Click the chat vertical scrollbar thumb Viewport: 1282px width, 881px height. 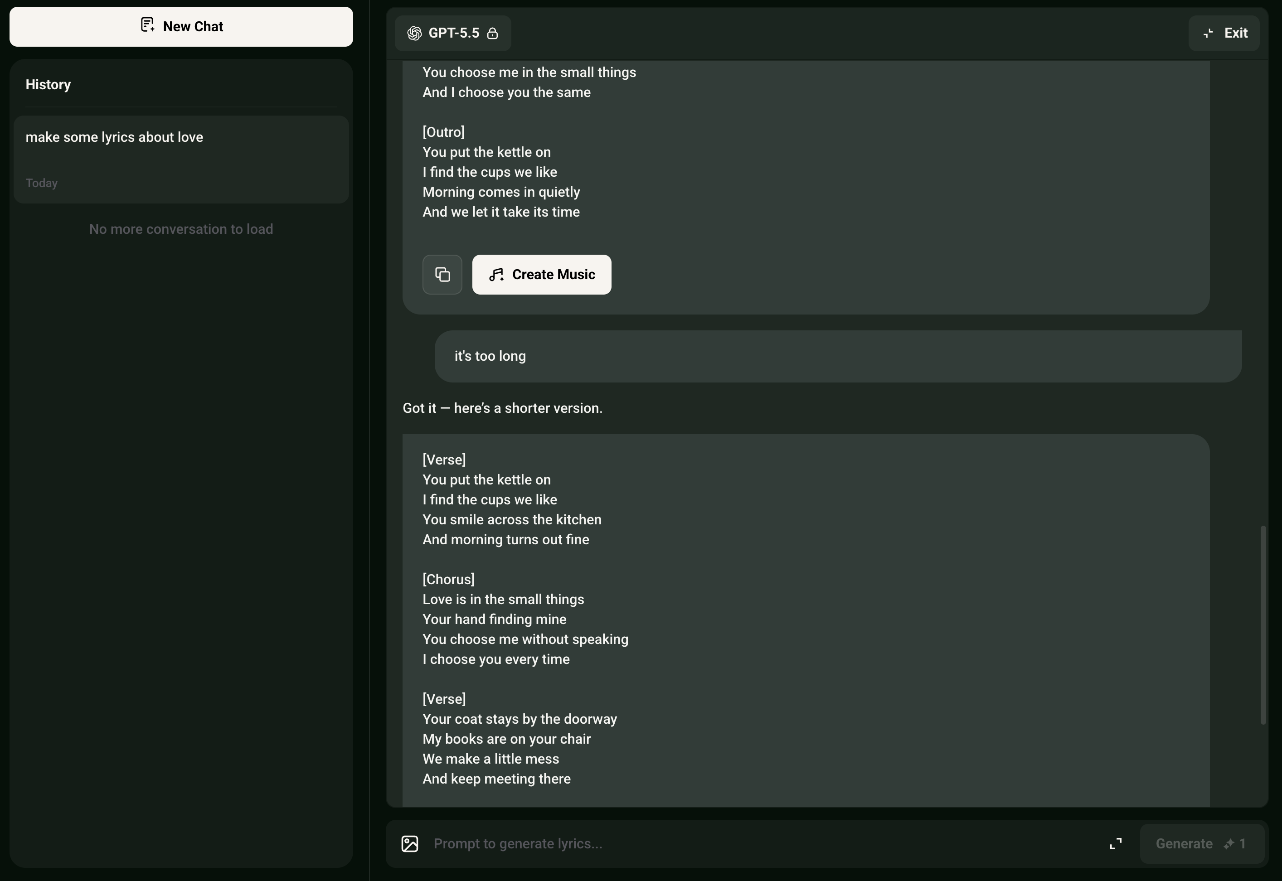point(1263,625)
